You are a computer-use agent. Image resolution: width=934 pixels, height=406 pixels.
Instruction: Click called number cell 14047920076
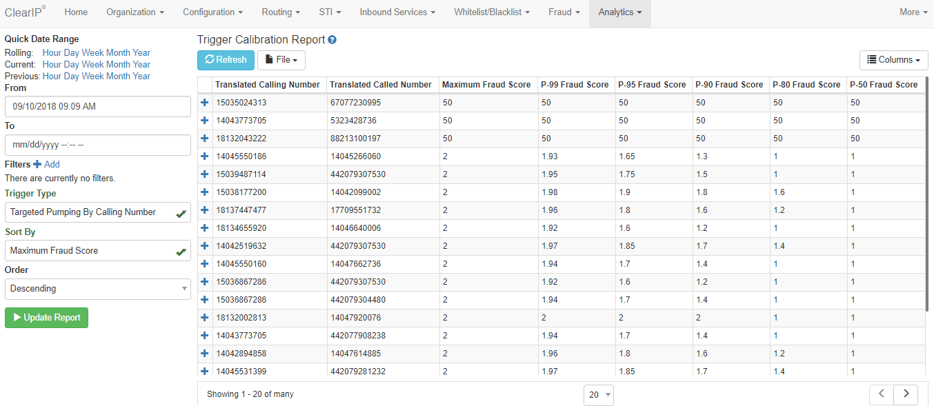click(x=383, y=318)
